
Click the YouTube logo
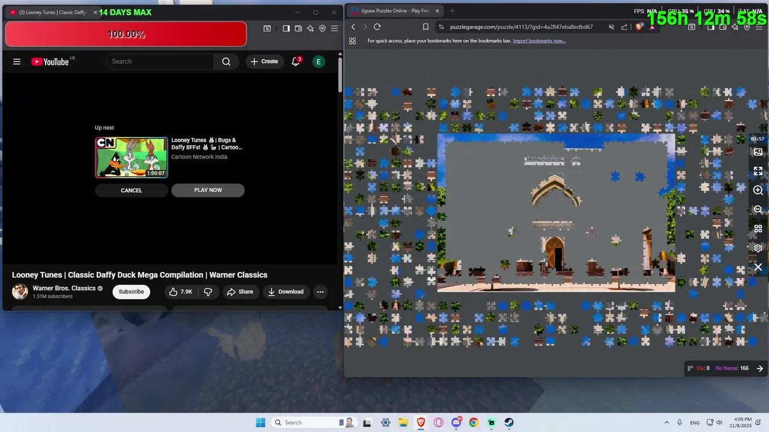tap(50, 61)
